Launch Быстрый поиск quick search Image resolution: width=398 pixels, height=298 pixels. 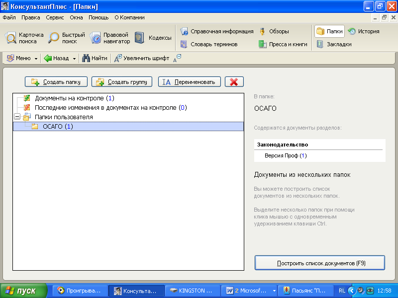[x=67, y=38]
